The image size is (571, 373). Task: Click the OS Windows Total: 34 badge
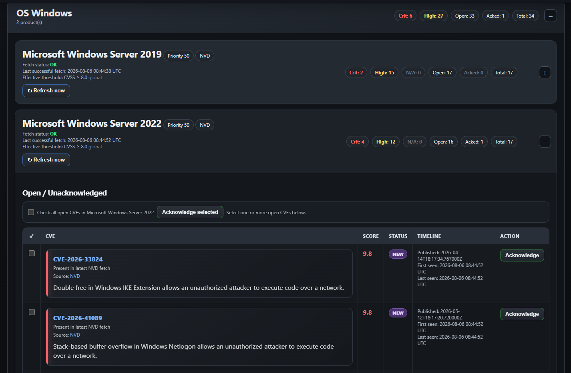[525, 16]
